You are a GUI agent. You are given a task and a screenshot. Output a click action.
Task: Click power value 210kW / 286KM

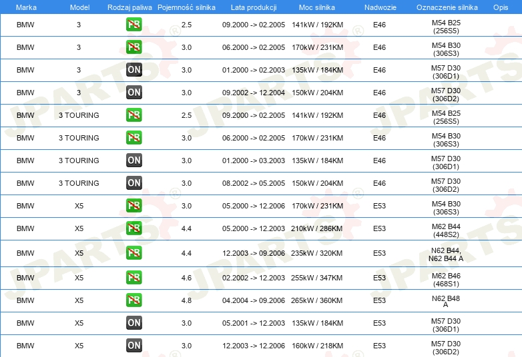316,228
